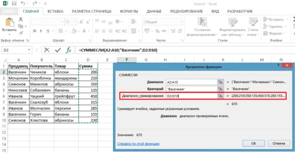The image size is (295, 153).
Task: Click the top vertical align icon
Action: (x=97, y=21)
